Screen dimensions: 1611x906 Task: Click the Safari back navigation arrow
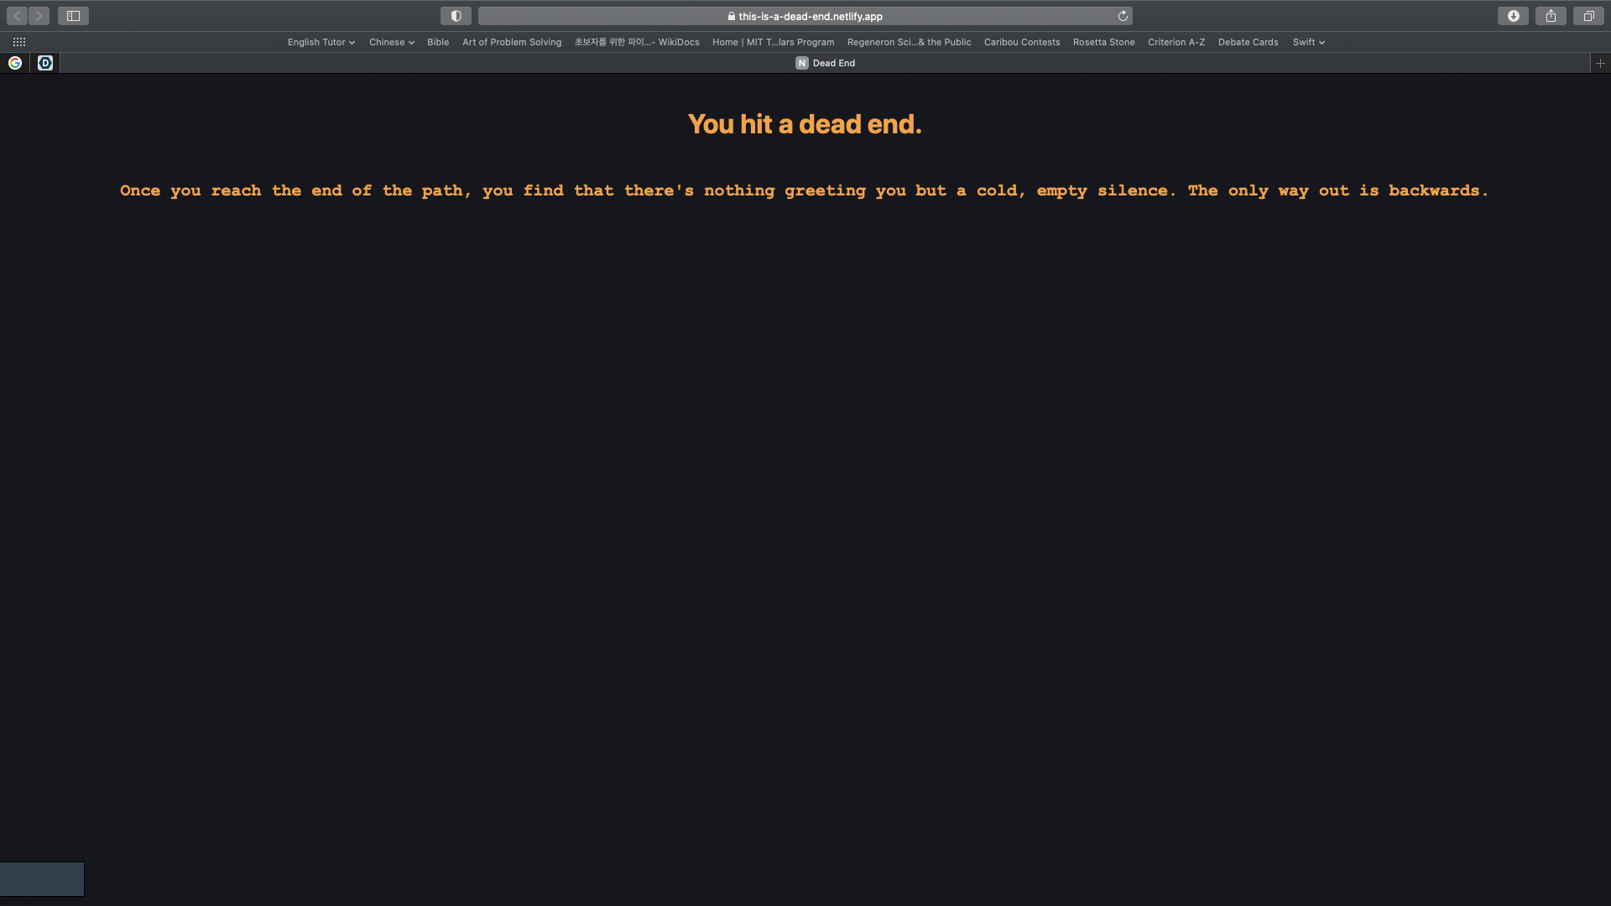[17, 16]
